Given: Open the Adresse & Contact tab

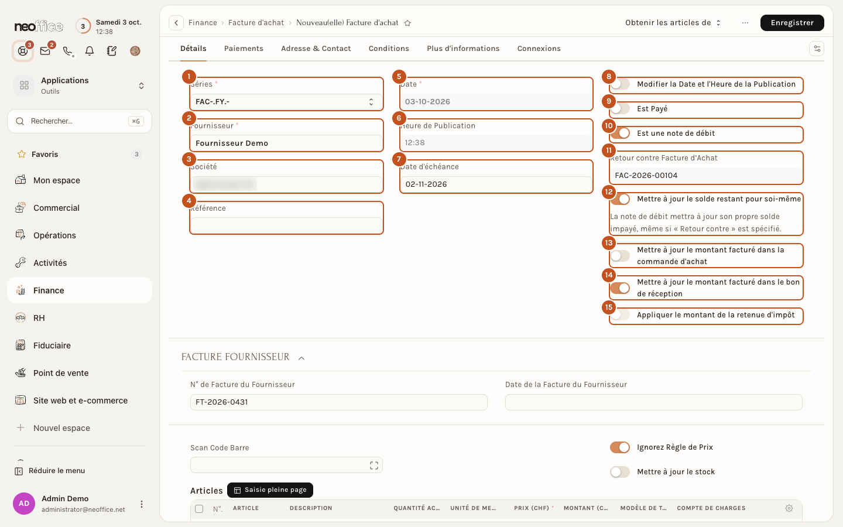Looking at the screenshot, I should 316,49.
